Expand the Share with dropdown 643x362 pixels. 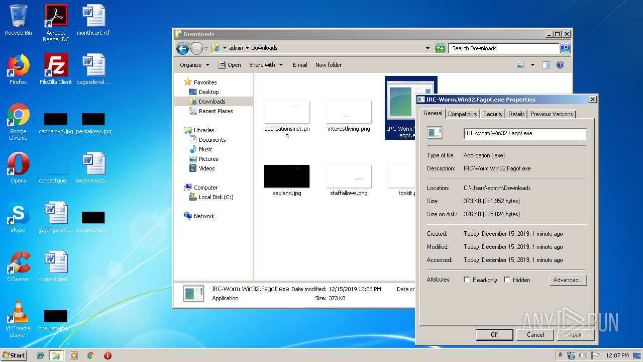tap(266, 65)
